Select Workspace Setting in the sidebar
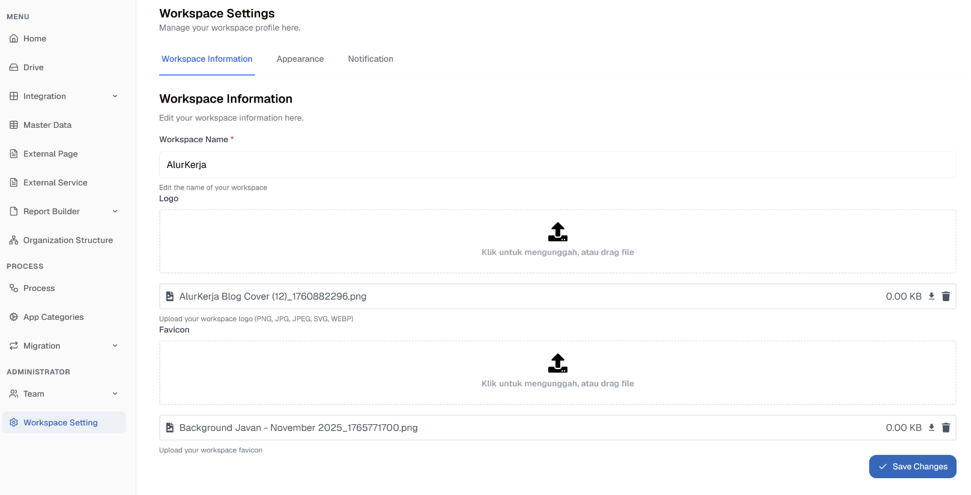 [64, 422]
